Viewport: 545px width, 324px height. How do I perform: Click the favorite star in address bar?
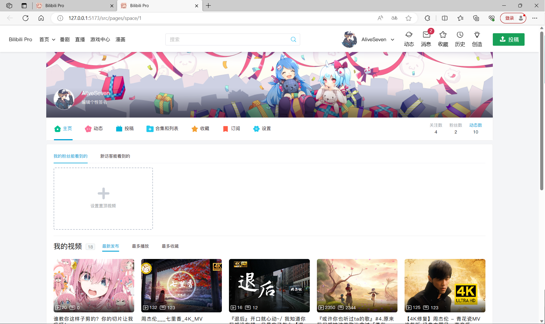(409, 18)
